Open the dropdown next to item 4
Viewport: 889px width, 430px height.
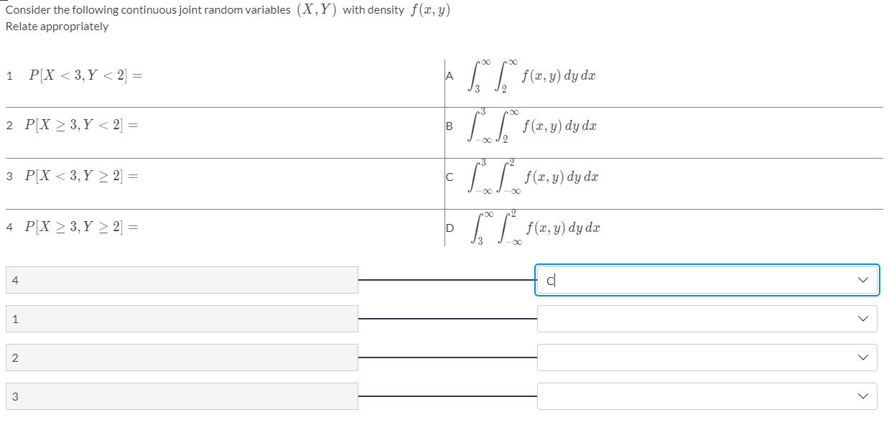click(x=863, y=280)
